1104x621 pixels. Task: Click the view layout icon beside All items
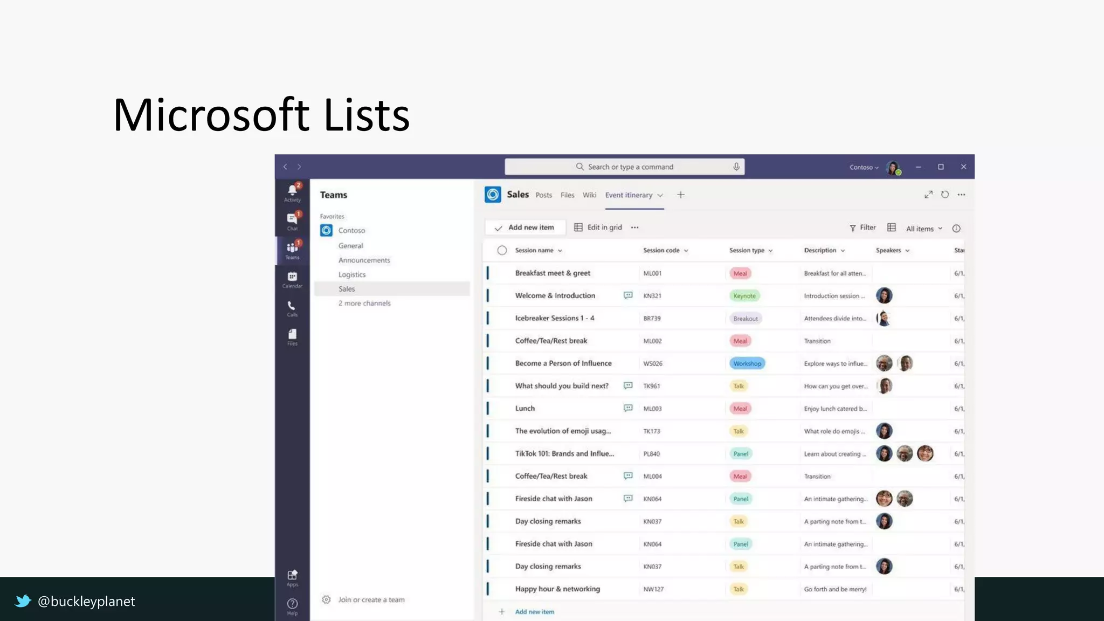[x=892, y=228]
